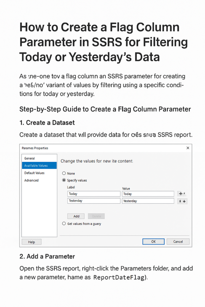Screen dimensions: 205x307
Task: Click the greyed Delete button
Action: pyautogui.click(x=96, y=216)
